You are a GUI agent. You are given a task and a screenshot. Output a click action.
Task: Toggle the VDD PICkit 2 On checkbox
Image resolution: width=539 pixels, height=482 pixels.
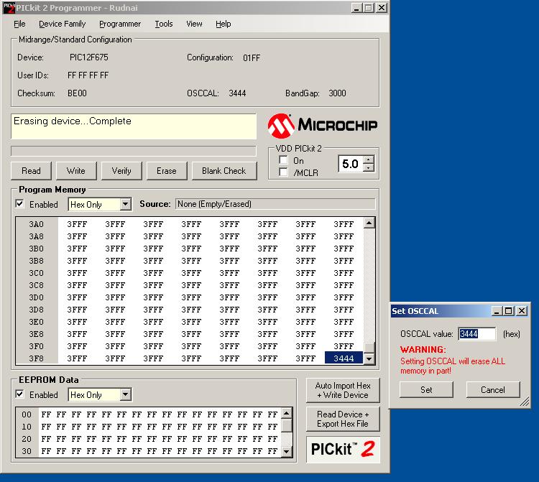coord(283,160)
